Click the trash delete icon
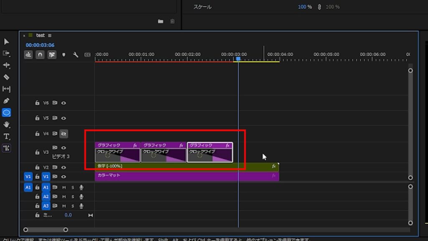Viewport: 428px width, 241px height. pyautogui.click(x=172, y=21)
